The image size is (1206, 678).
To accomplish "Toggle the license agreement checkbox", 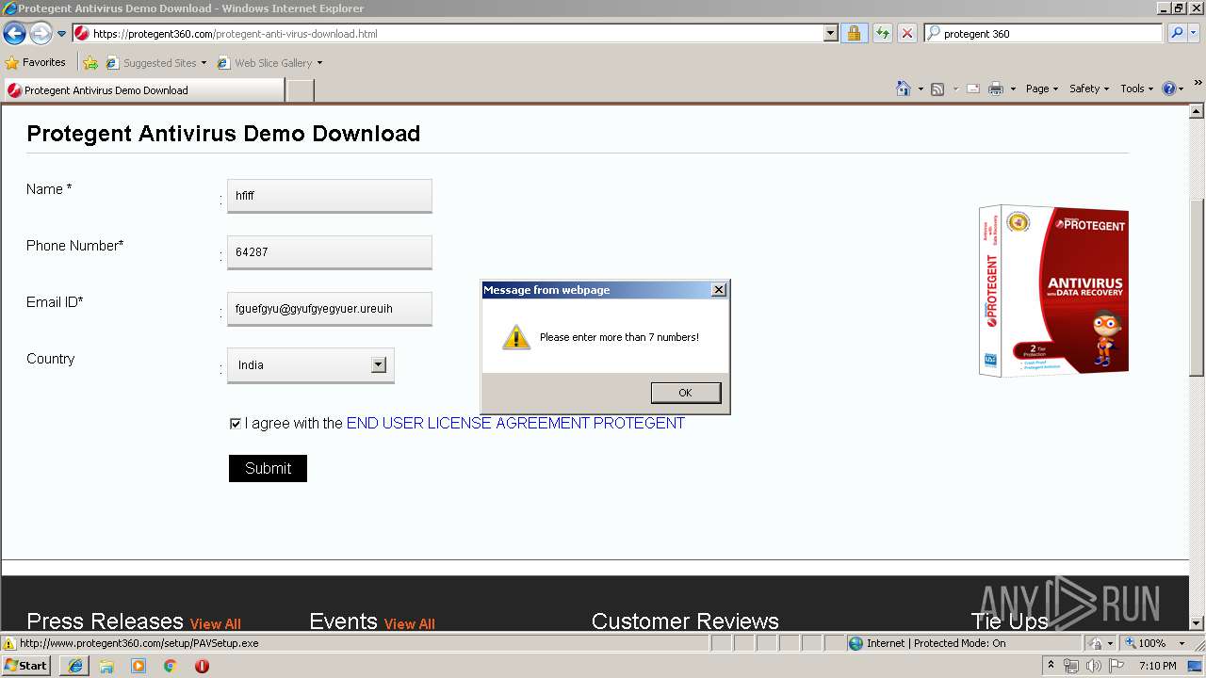I will (236, 424).
